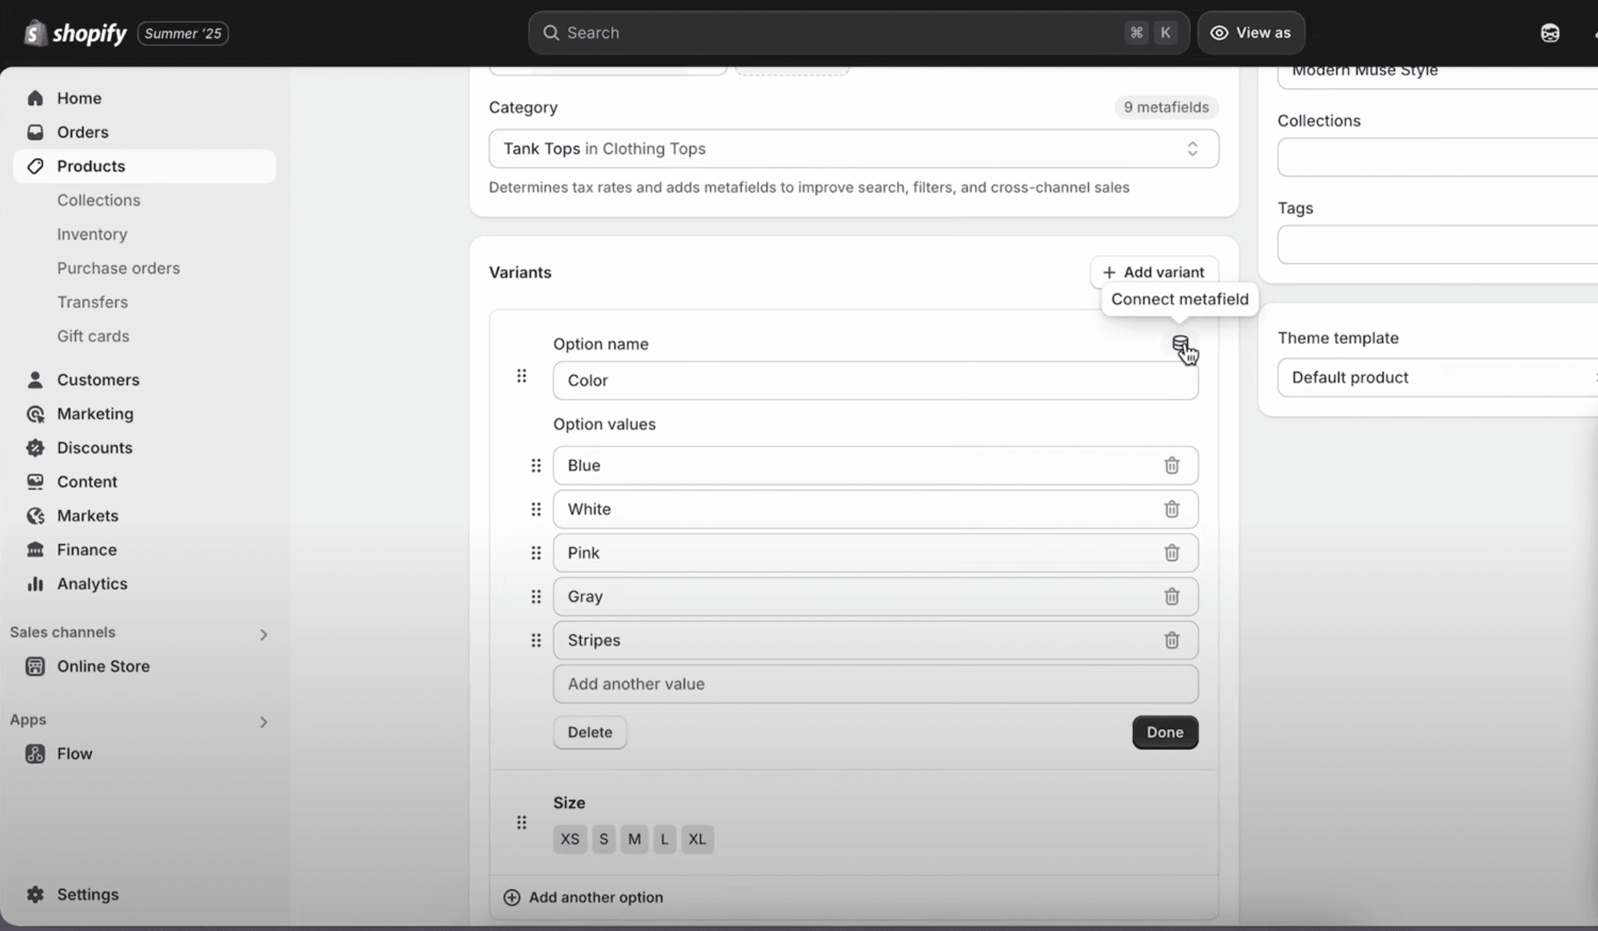Click the XS size chip
1598x931 pixels.
click(570, 839)
